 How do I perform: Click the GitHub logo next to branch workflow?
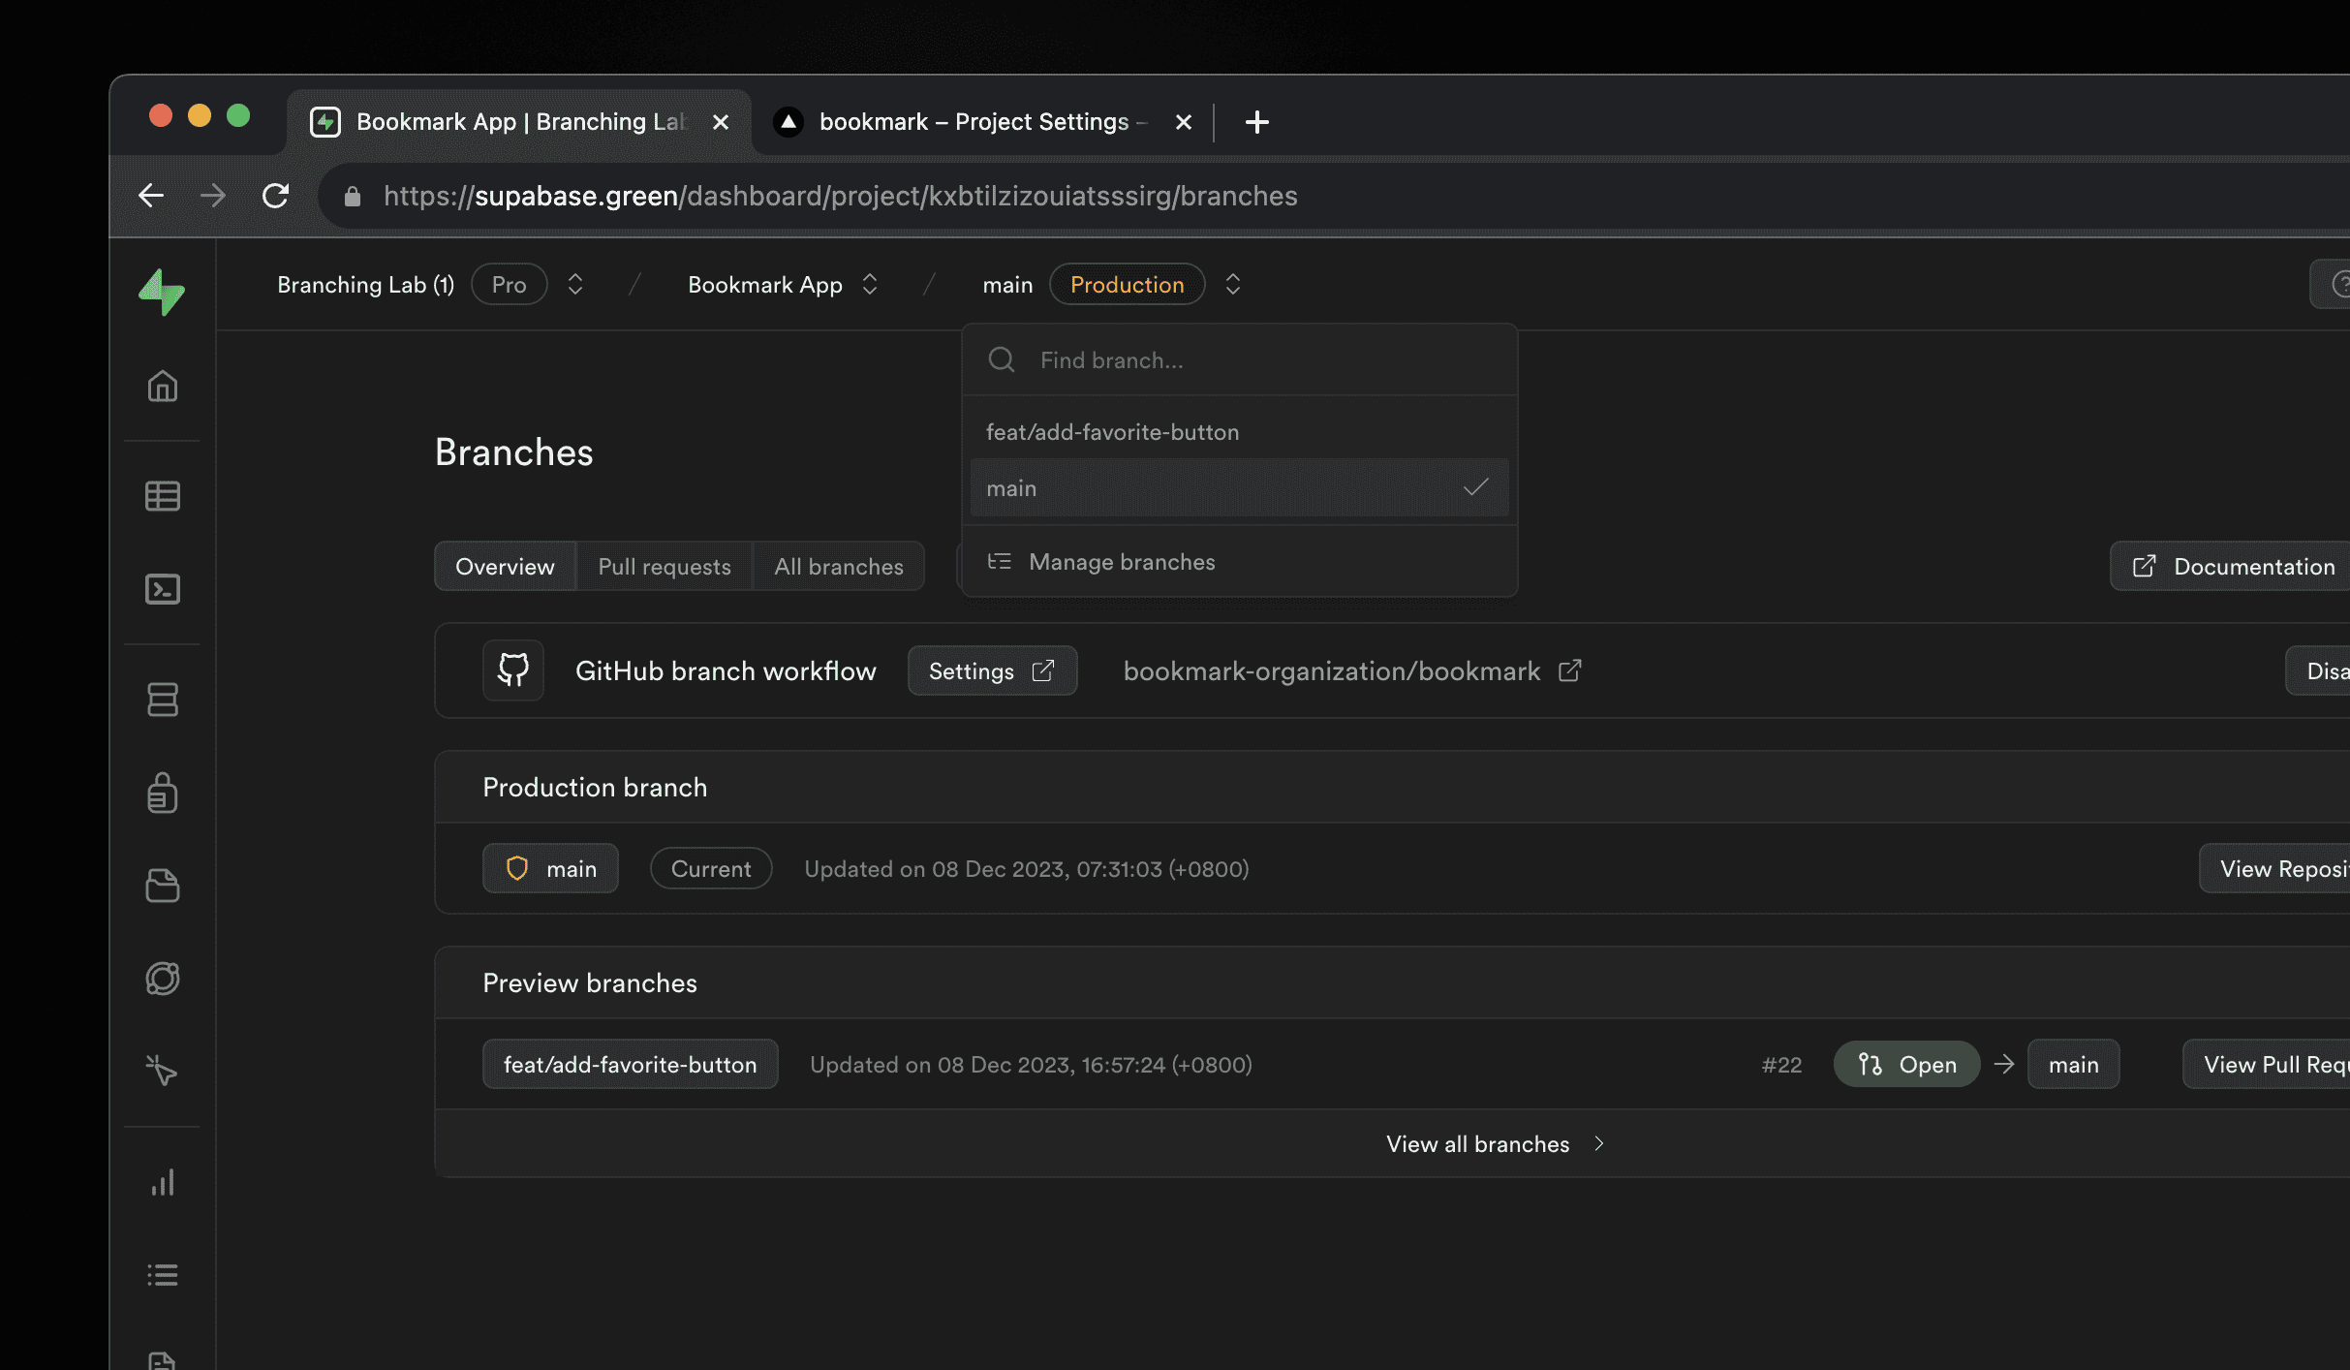pyautogui.click(x=512, y=669)
